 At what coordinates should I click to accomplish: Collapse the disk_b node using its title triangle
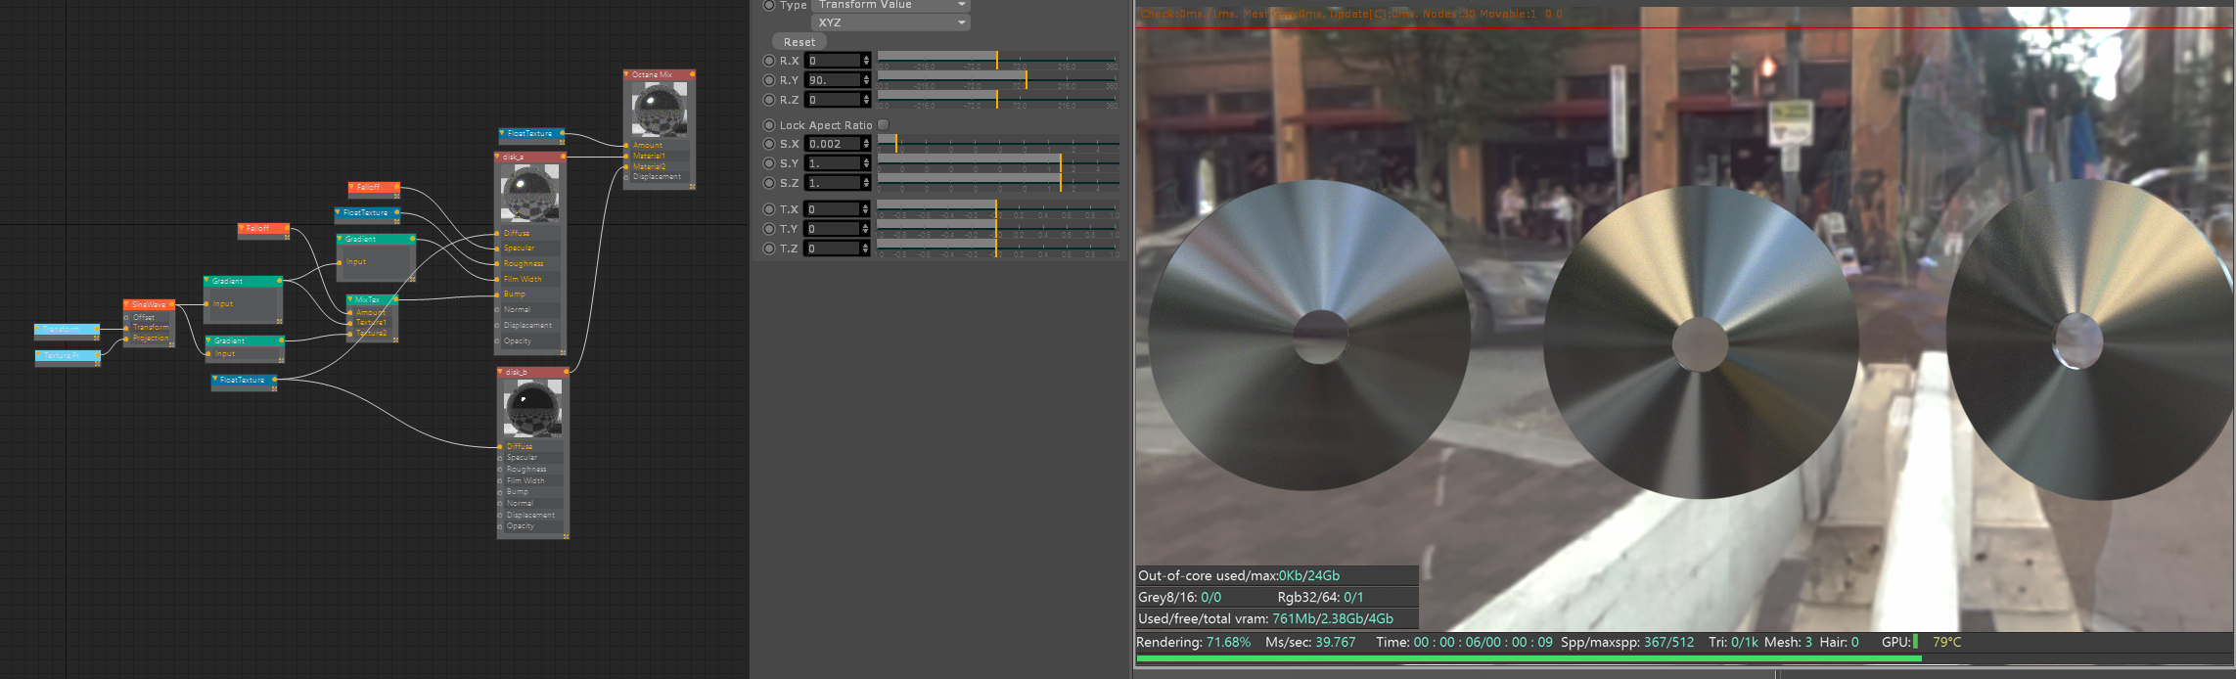tap(500, 372)
